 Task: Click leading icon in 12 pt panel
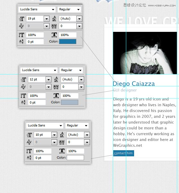pos(56,79)
